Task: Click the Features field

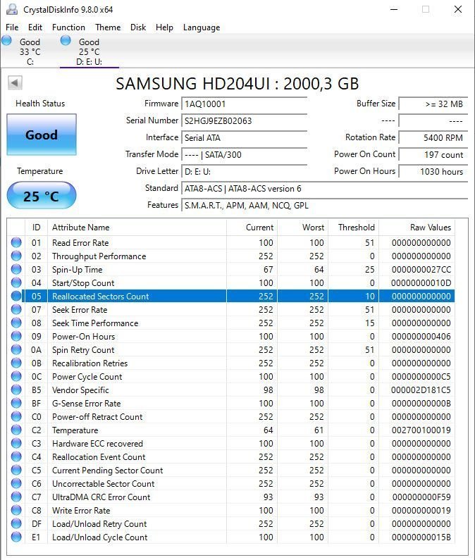Action: [324, 206]
